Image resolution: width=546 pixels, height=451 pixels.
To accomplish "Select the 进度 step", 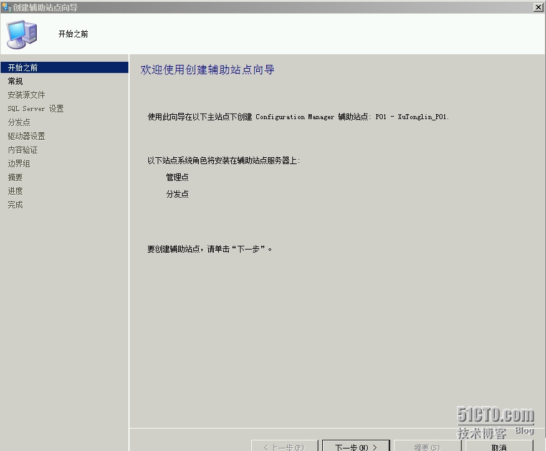I will pos(16,191).
